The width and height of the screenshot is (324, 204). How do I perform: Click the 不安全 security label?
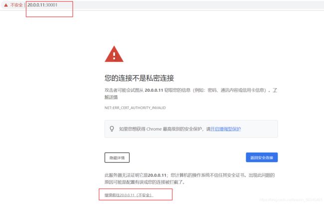(x=16, y=5)
